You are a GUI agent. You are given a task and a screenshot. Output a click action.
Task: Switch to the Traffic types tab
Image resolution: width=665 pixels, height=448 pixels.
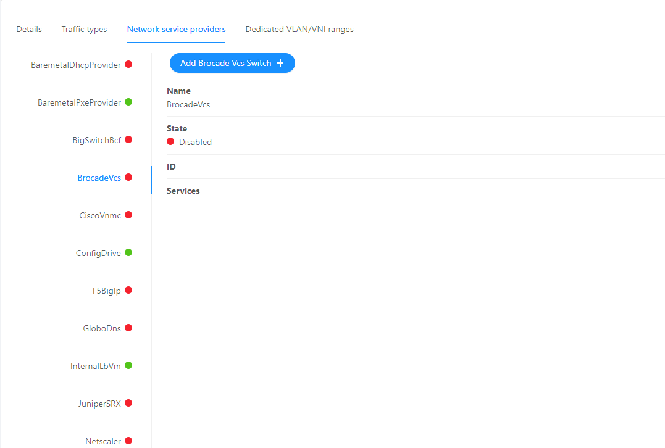tap(84, 29)
